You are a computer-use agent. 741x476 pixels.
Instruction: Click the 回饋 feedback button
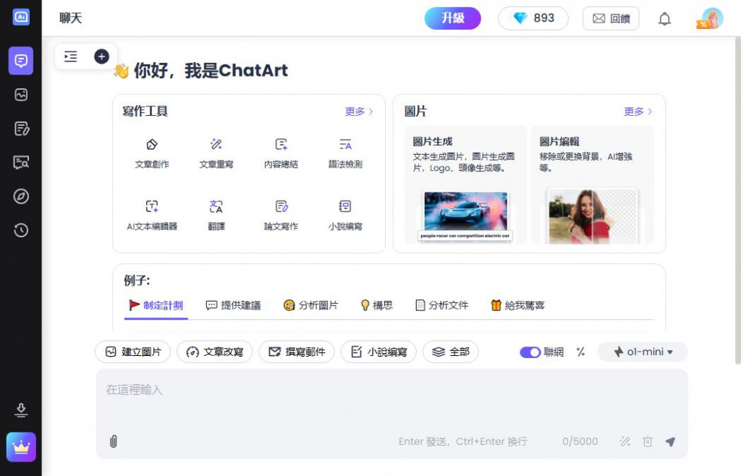(611, 18)
